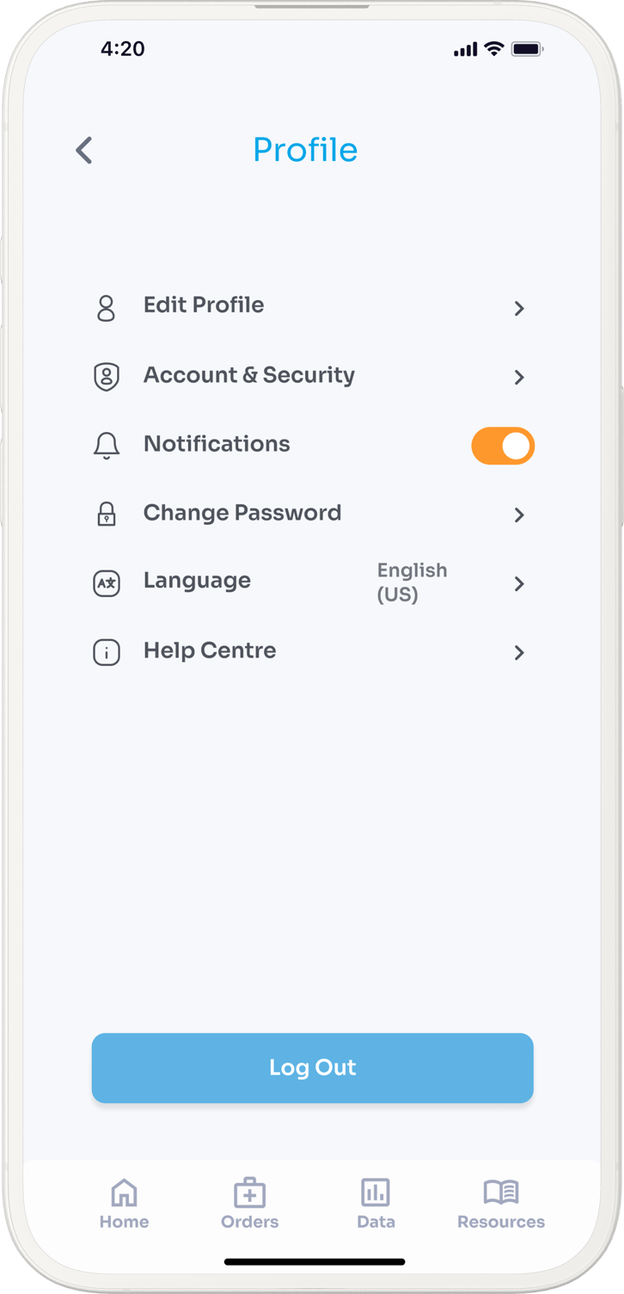Tap the Wi-Fi status icon

coord(493,49)
